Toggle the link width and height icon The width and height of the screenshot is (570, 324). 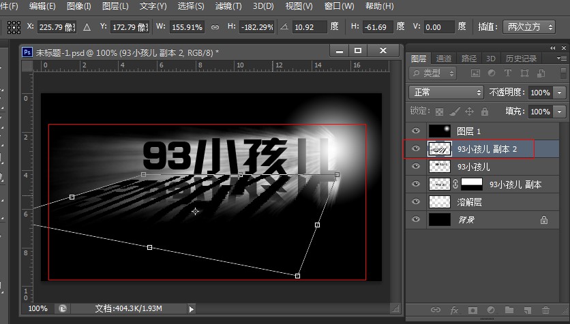[x=215, y=27]
